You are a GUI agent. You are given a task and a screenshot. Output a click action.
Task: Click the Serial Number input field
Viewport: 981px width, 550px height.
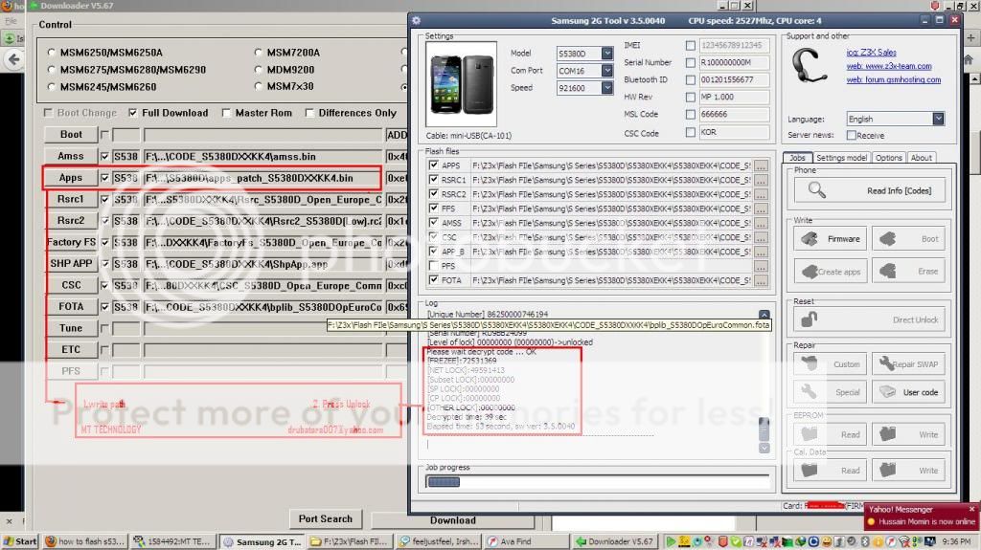click(x=733, y=62)
